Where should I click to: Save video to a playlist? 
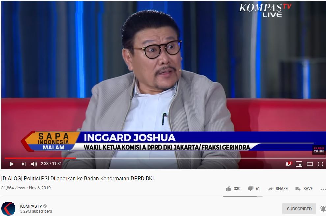click(304, 189)
